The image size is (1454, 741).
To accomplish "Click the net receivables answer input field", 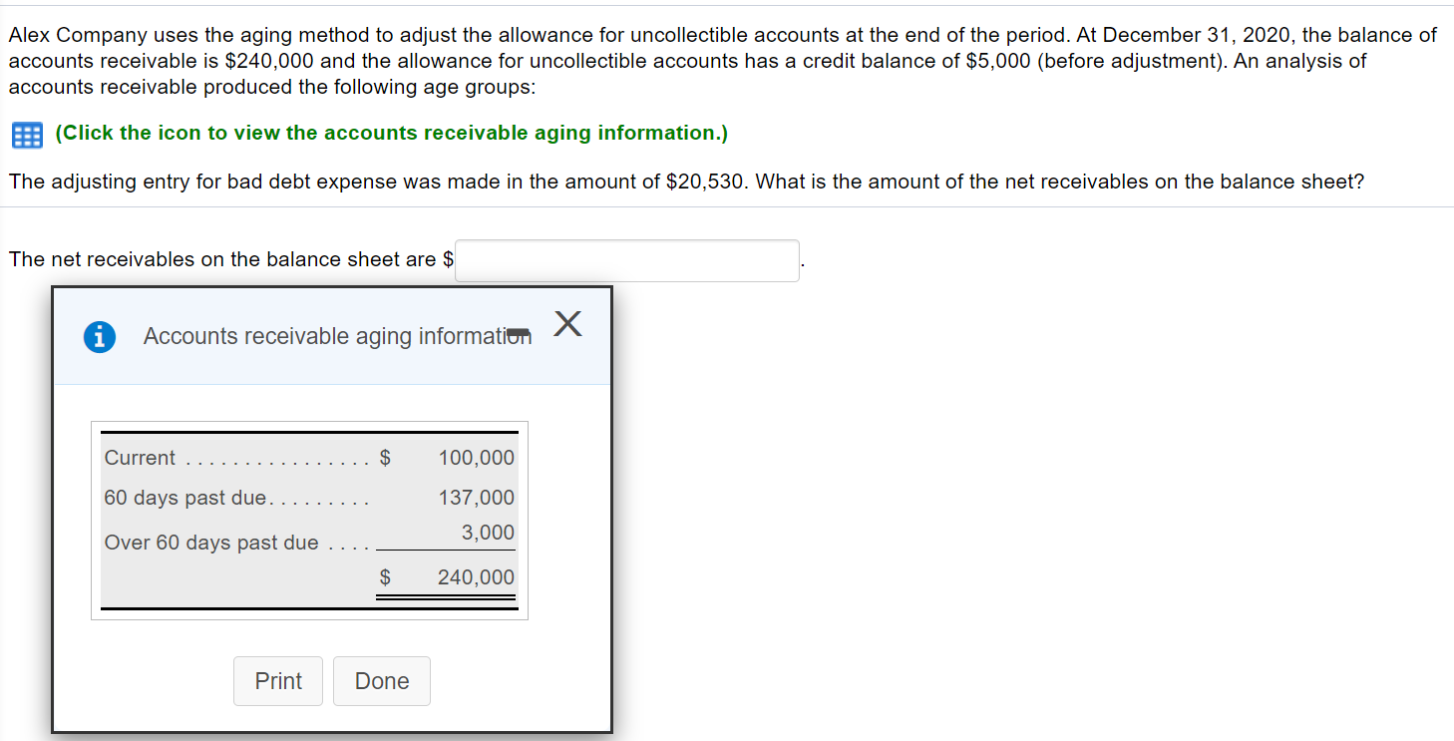I will [x=626, y=260].
